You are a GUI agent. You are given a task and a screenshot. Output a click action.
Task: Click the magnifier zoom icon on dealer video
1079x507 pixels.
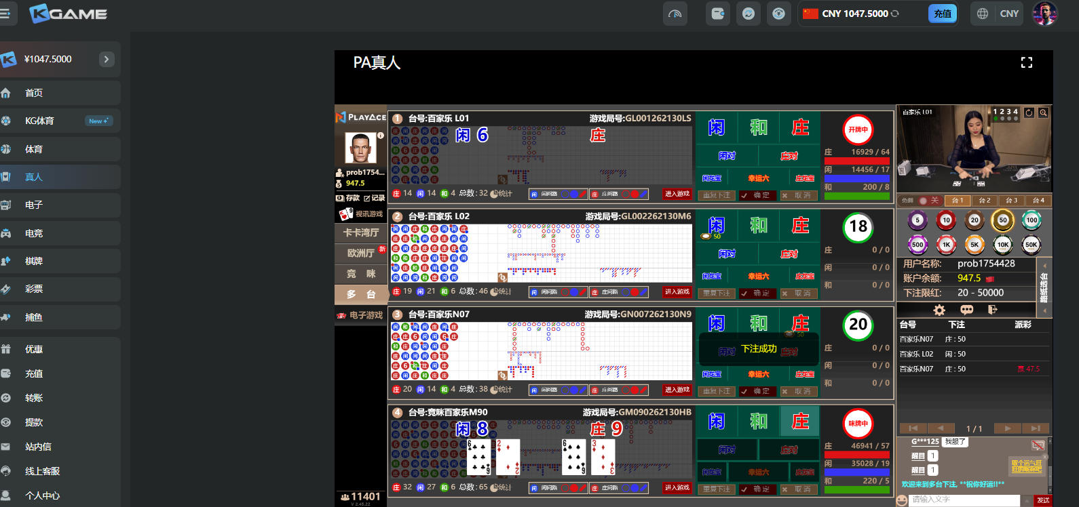click(x=1044, y=113)
